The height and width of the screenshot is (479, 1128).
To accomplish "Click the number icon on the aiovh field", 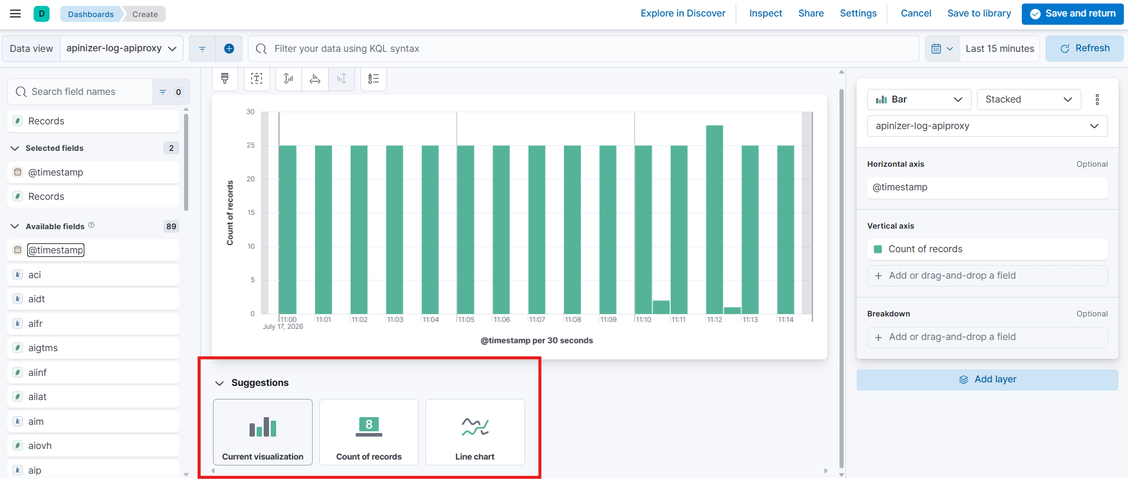I will point(18,445).
